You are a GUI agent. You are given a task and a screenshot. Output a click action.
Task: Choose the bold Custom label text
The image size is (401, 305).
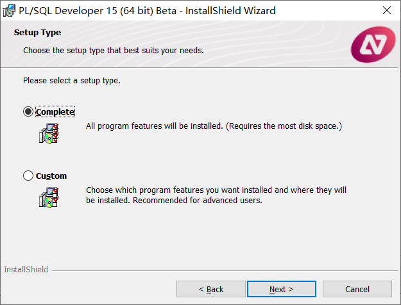click(51, 176)
